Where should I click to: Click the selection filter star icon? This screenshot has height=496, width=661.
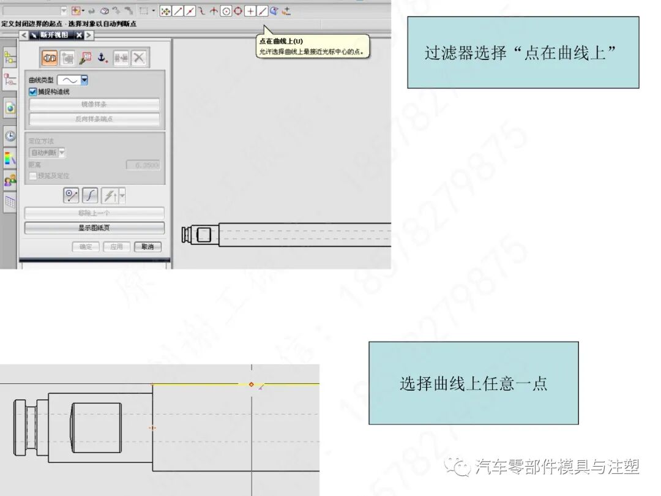(76, 11)
